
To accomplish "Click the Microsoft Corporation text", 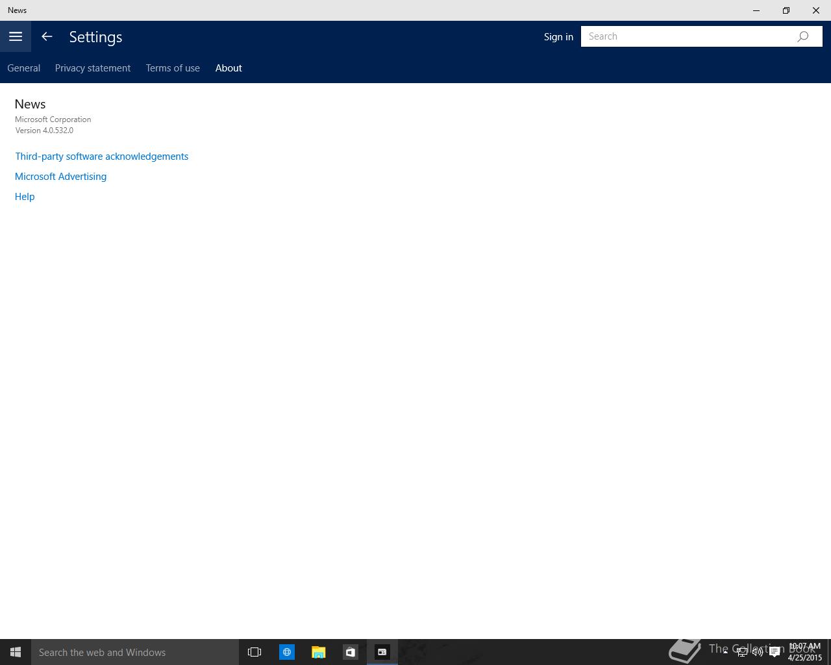I will [53, 119].
